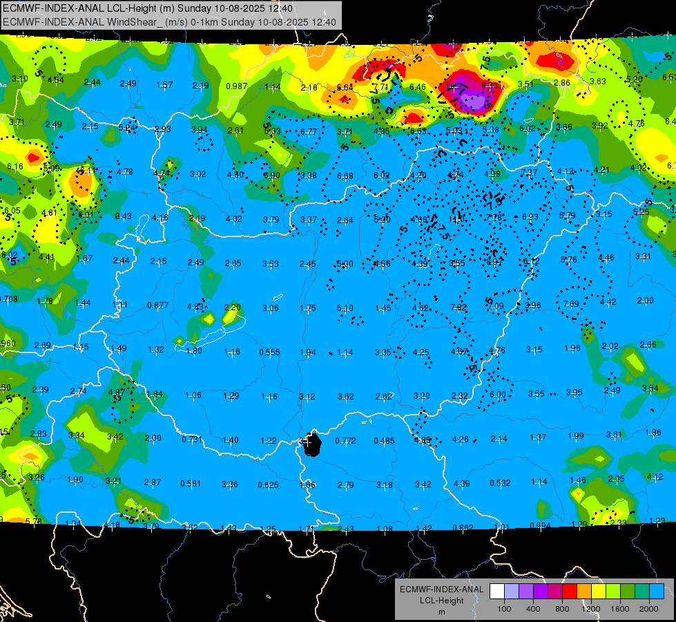The width and height of the screenshot is (676, 622).
Task: Select the WindShear 0-1km title line
Action: [169, 22]
